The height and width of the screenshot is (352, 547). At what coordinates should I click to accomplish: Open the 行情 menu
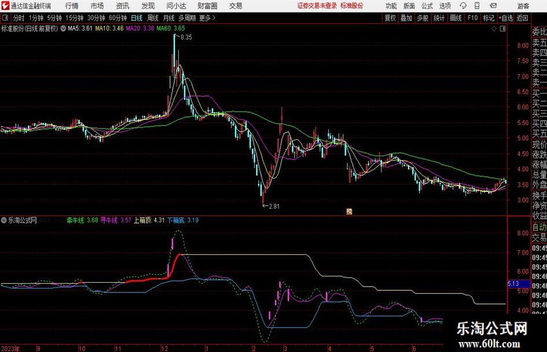pos(72,6)
